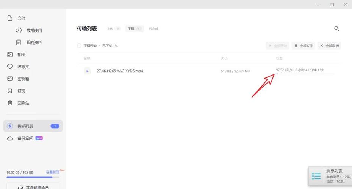Click the 开通超级会员 button

[x=33, y=187]
